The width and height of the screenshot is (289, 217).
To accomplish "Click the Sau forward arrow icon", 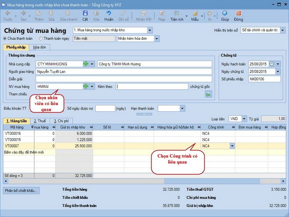I will tap(23, 13).
